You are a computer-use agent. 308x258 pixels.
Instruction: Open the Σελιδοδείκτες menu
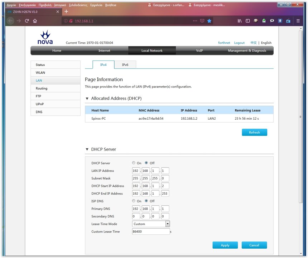tap(78, 5)
